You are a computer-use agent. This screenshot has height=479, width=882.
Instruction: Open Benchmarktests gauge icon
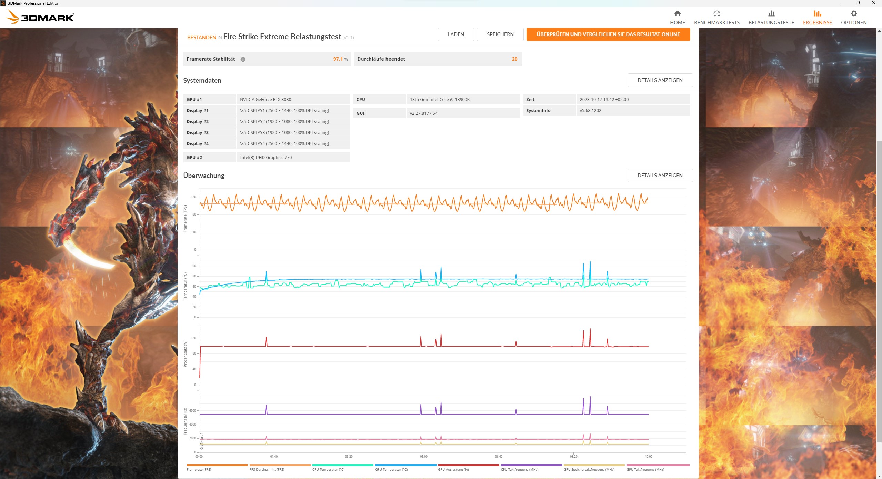coord(716,14)
